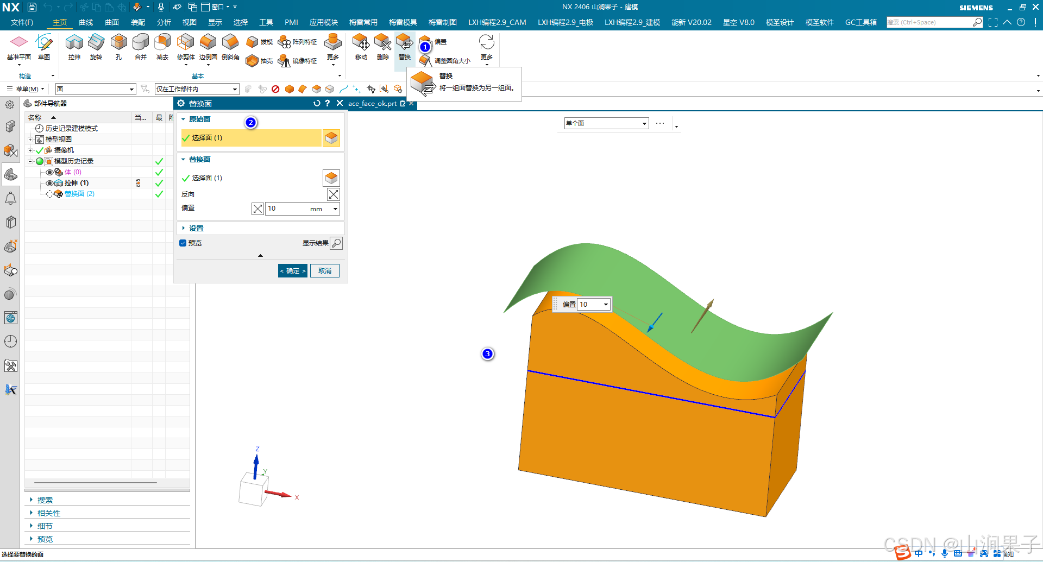Toggle visibility eye of 体 (0)

tap(49, 172)
